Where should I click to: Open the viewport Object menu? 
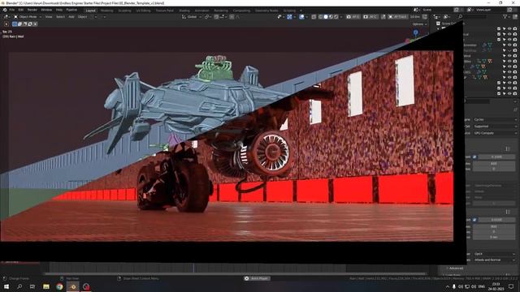(x=82, y=16)
